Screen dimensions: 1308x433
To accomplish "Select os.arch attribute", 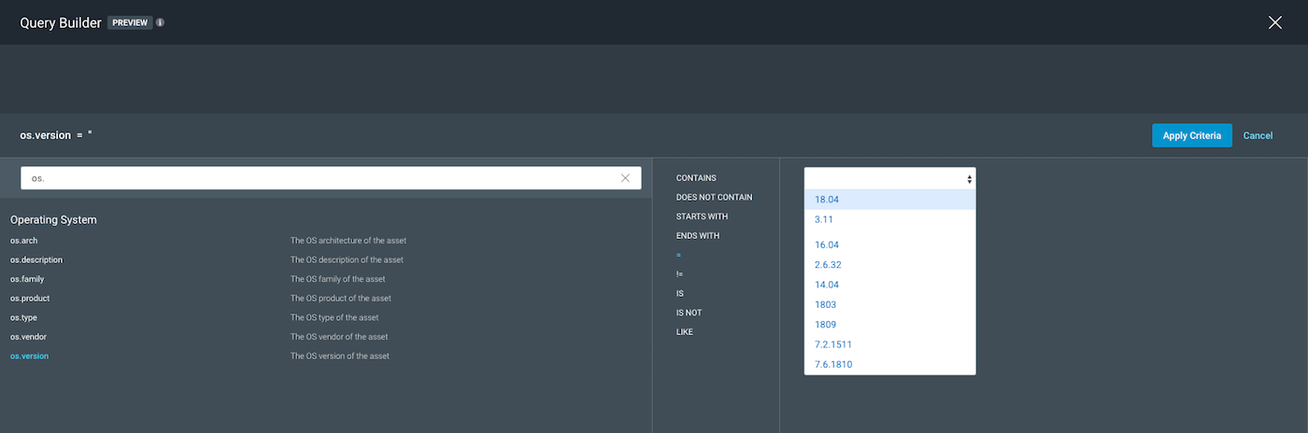I will pos(24,241).
